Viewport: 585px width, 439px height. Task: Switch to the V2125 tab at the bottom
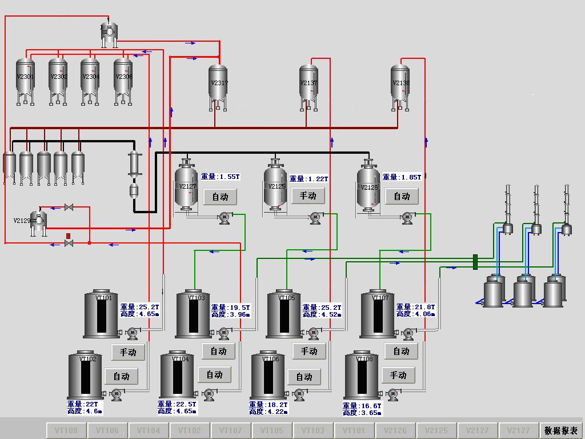(436, 430)
